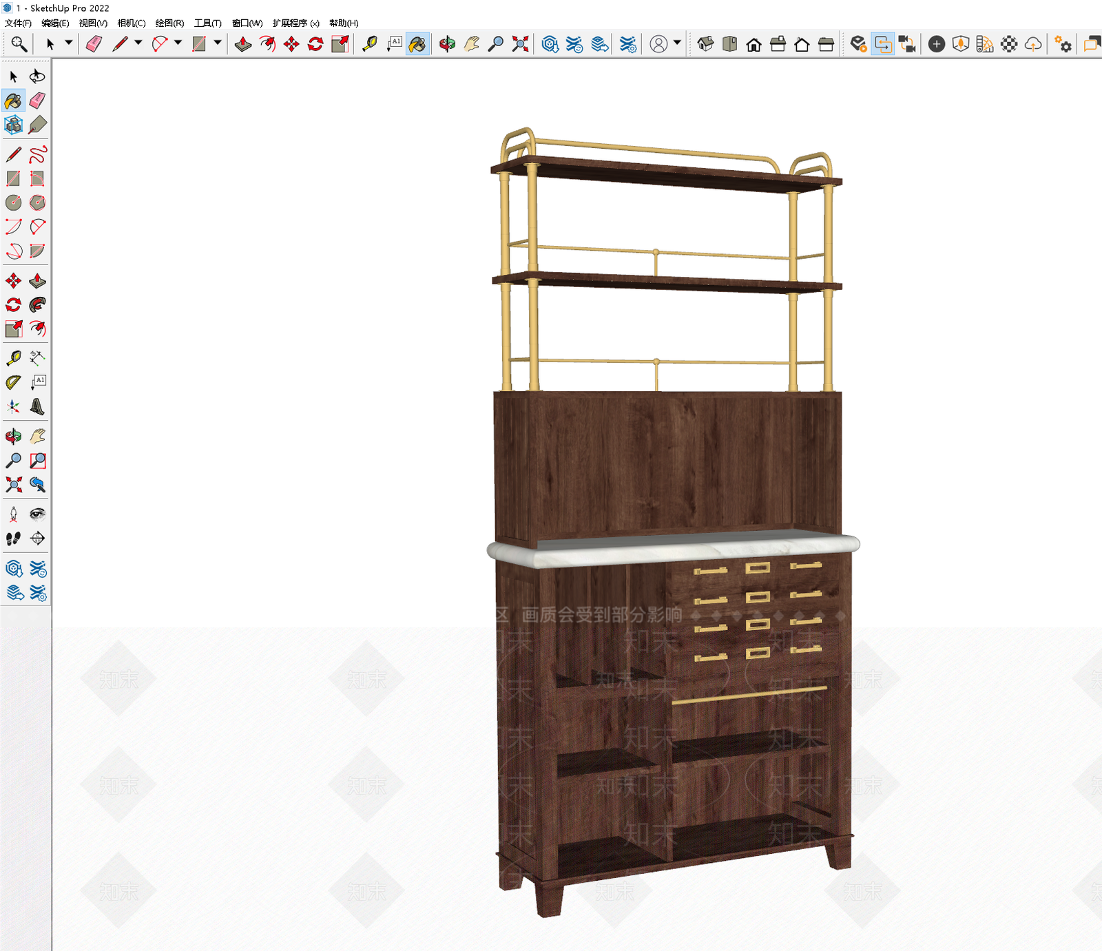Pick the Position Camera tool

(13, 514)
